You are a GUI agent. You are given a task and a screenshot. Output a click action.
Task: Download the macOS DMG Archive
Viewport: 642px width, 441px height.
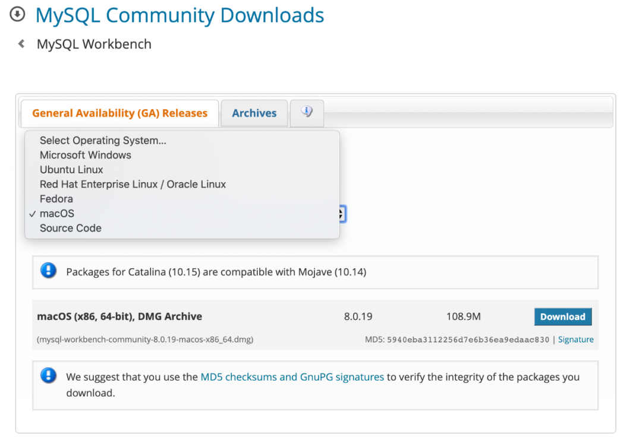[562, 317]
